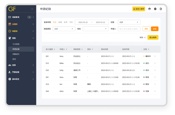Image resolution: width=175 pixels, height=115 pixels.
Task: Open 時數統計 in the sidebar submenu
Action: coord(16,54)
